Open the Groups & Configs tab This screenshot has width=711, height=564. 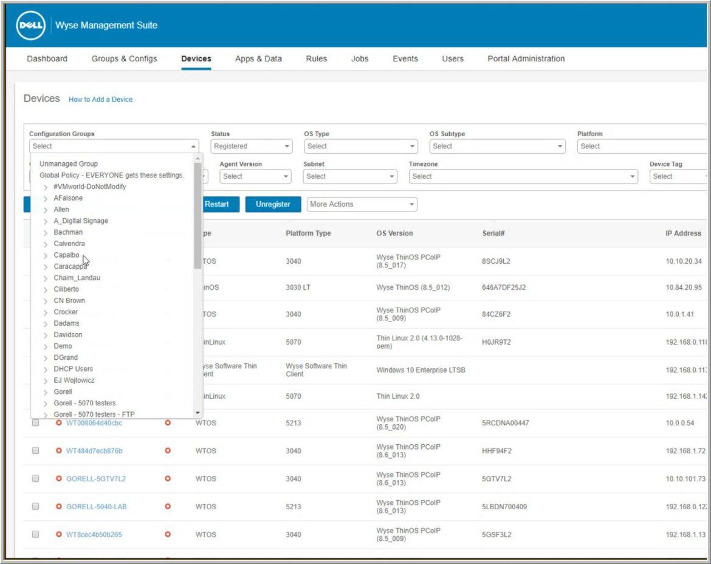click(x=124, y=58)
